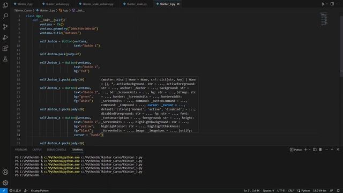
Task: Open the OUTPUT panel tab
Action: [x=37, y=150]
